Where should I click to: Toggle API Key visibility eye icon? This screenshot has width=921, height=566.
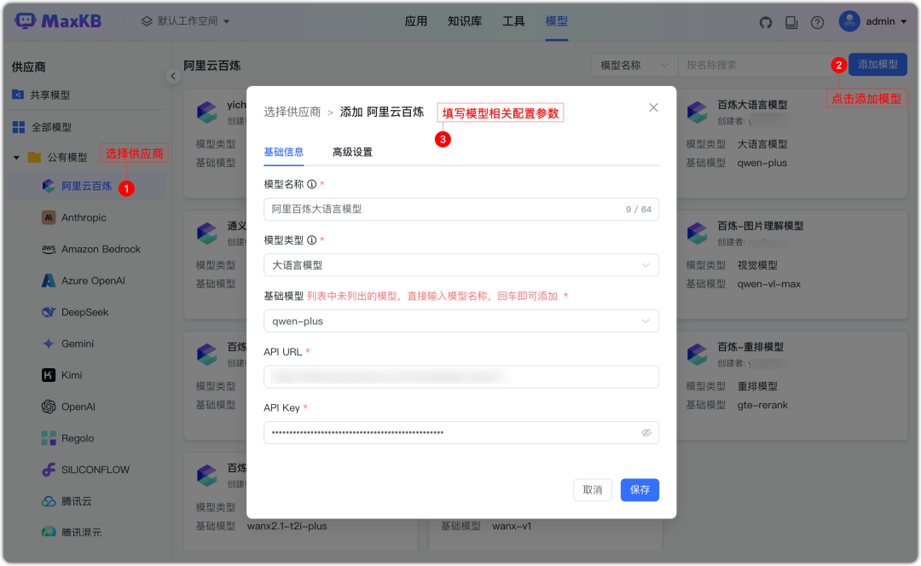pyautogui.click(x=646, y=433)
